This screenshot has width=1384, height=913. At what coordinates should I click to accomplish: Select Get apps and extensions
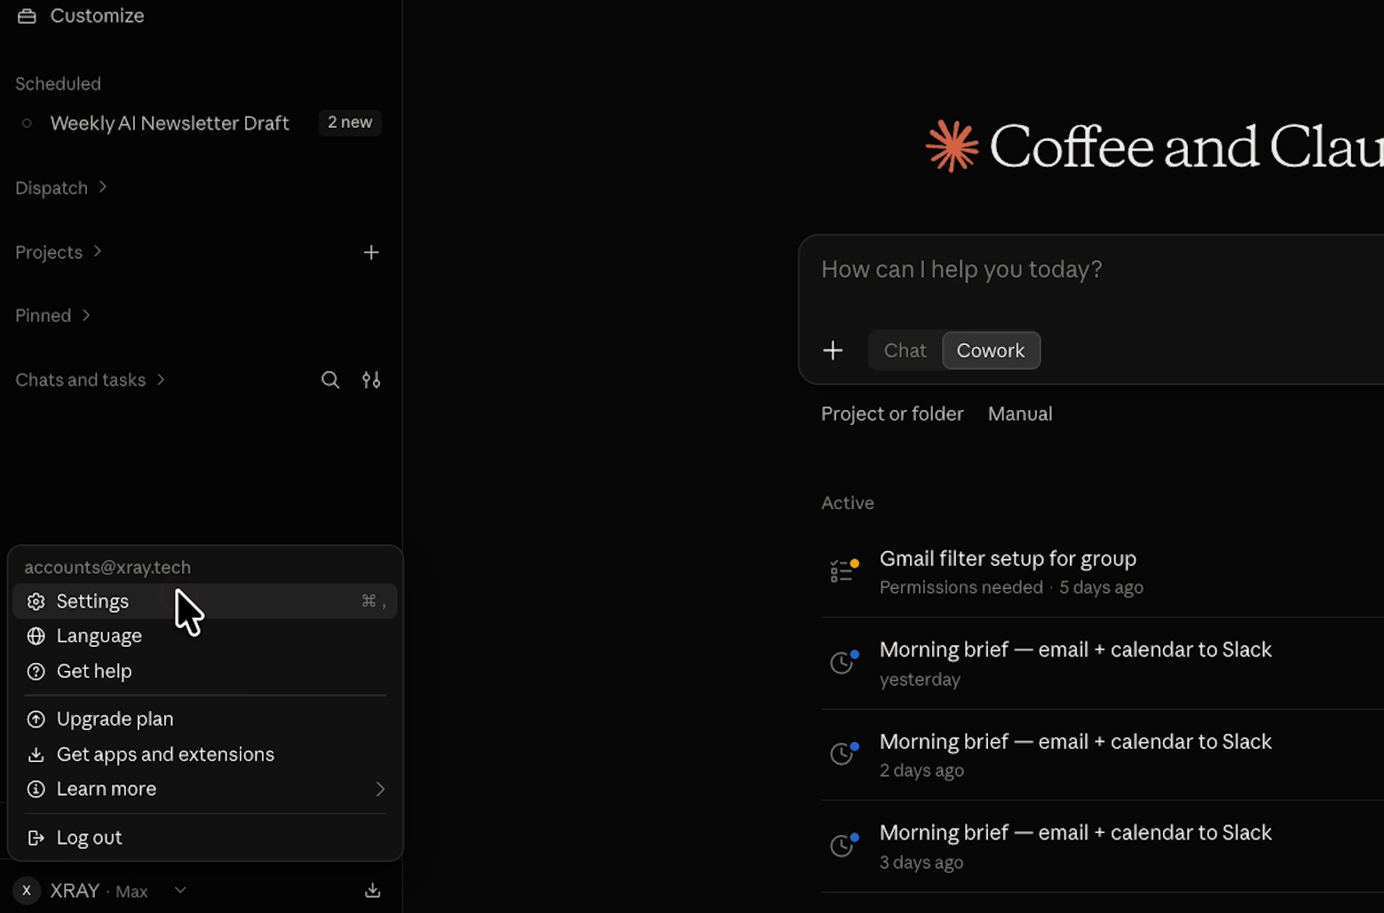click(x=205, y=755)
